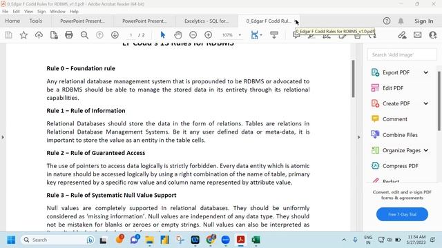Switch to the Tools tab
This screenshot has width=442, height=248.
tap(36, 21)
